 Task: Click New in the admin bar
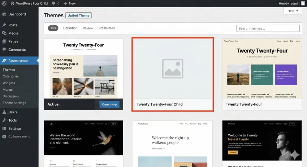click(x=72, y=3)
